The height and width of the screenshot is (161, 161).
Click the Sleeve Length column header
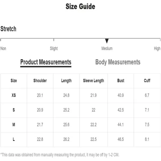click(x=94, y=81)
